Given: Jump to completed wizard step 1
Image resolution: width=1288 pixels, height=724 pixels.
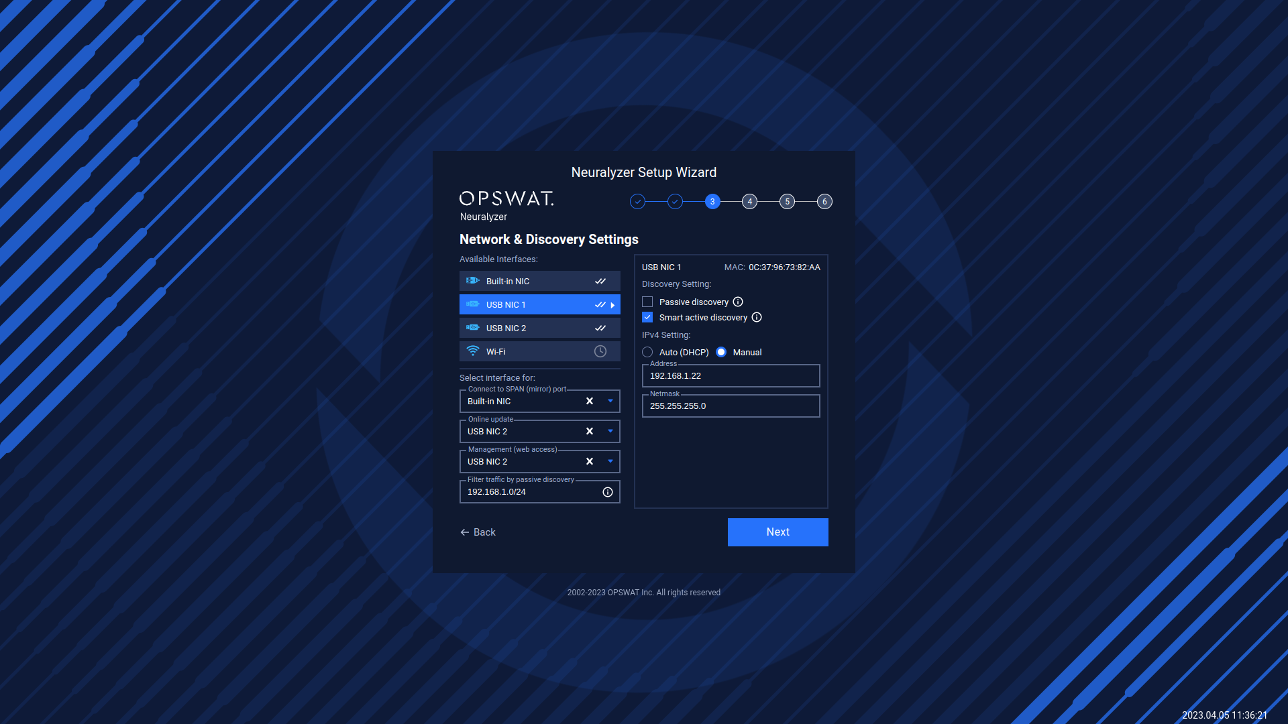Looking at the screenshot, I should tap(638, 201).
